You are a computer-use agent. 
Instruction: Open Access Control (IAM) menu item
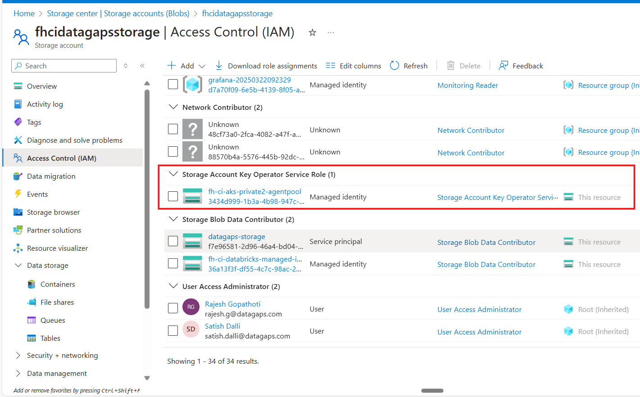click(x=73, y=158)
